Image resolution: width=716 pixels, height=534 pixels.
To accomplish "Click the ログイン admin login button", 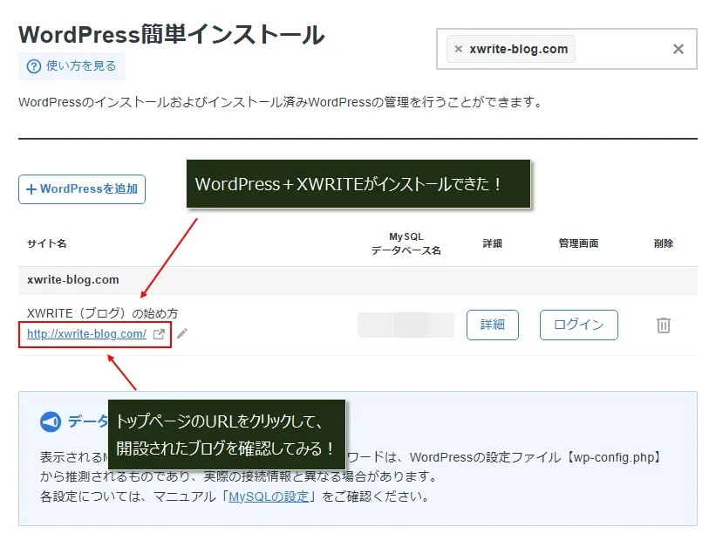I will pos(578,325).
